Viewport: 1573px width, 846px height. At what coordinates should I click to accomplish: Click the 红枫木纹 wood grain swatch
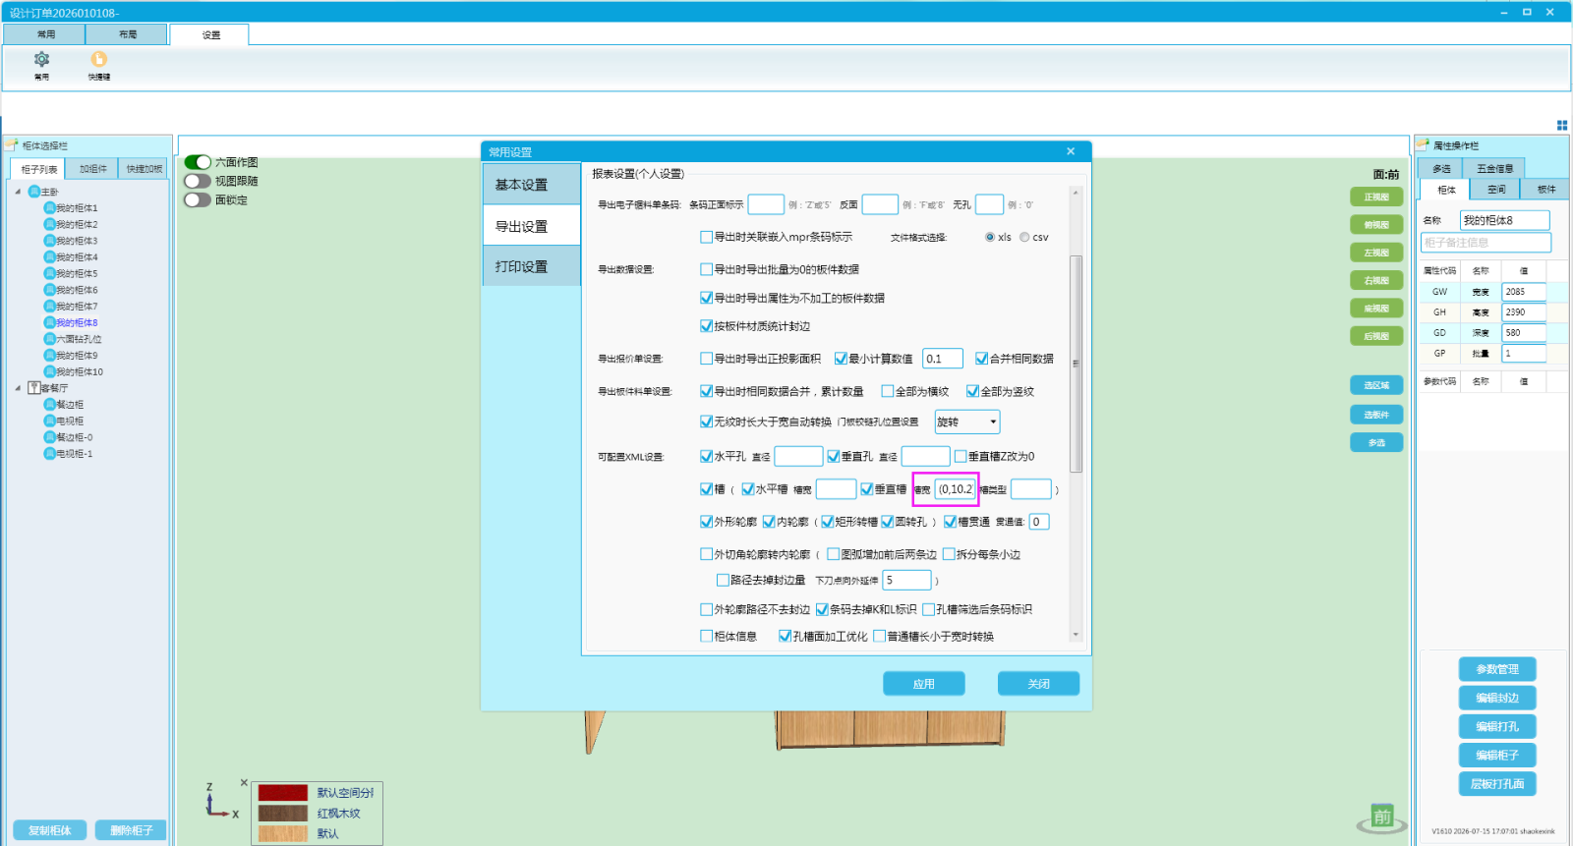coord(283,814)
